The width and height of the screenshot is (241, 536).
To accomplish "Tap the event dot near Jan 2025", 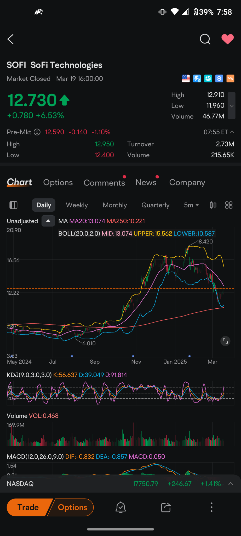I will [190, 356].
